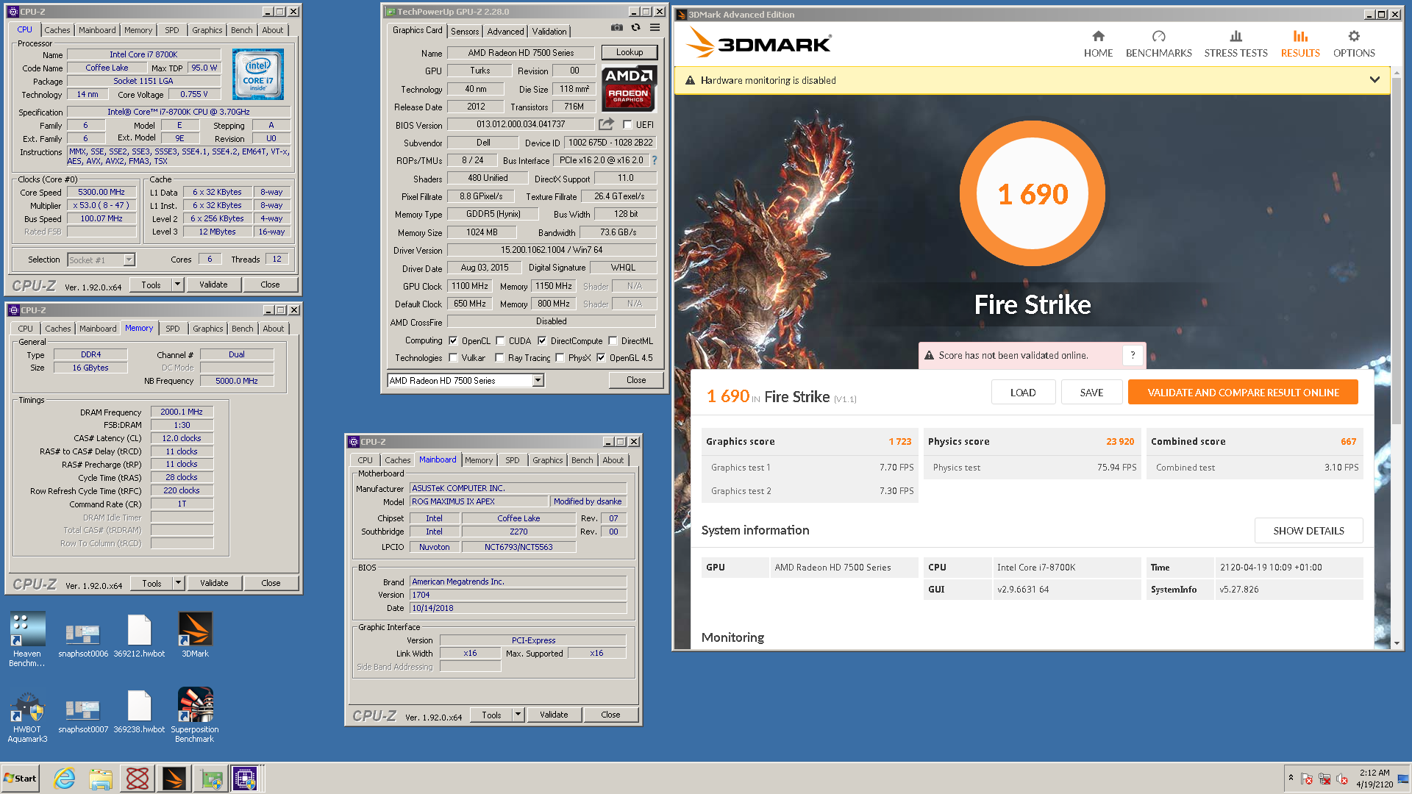Viewport: 1412px width, 794px height.
Task: Select the snaphsot0006 desktop file
Action: 83,640
